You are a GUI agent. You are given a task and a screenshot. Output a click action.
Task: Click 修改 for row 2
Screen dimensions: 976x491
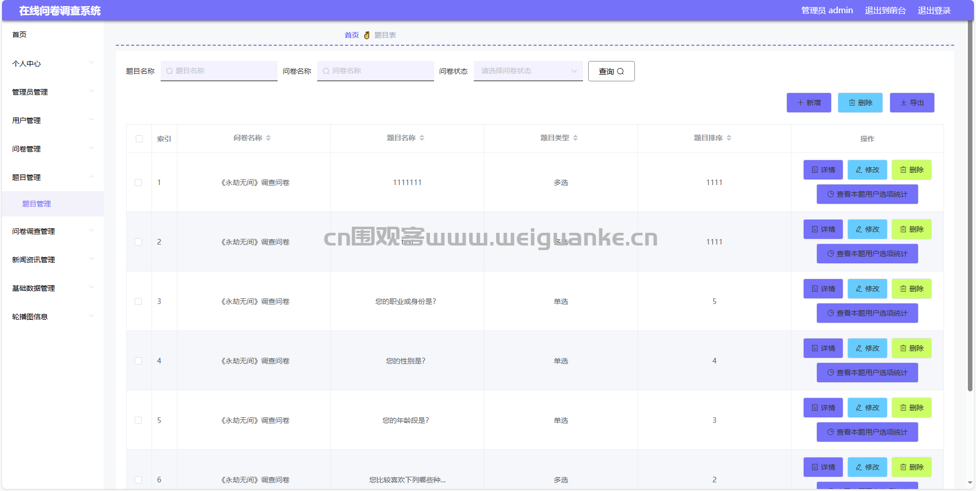pyautogui.click(x=867, y=229)
